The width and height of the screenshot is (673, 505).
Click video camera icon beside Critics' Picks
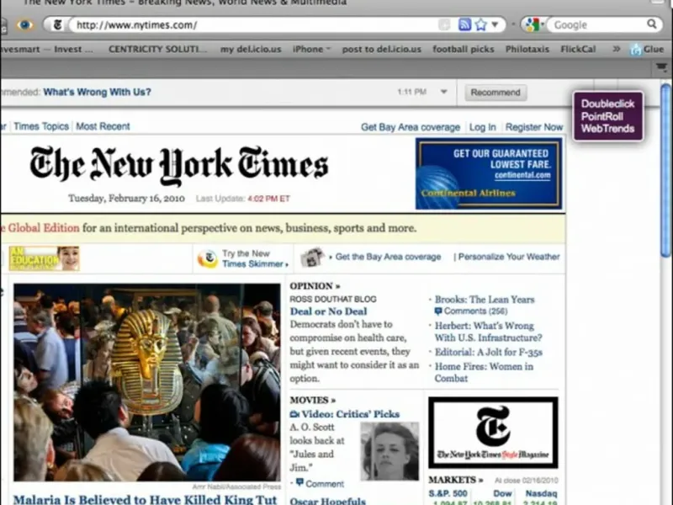pos(294,414)
